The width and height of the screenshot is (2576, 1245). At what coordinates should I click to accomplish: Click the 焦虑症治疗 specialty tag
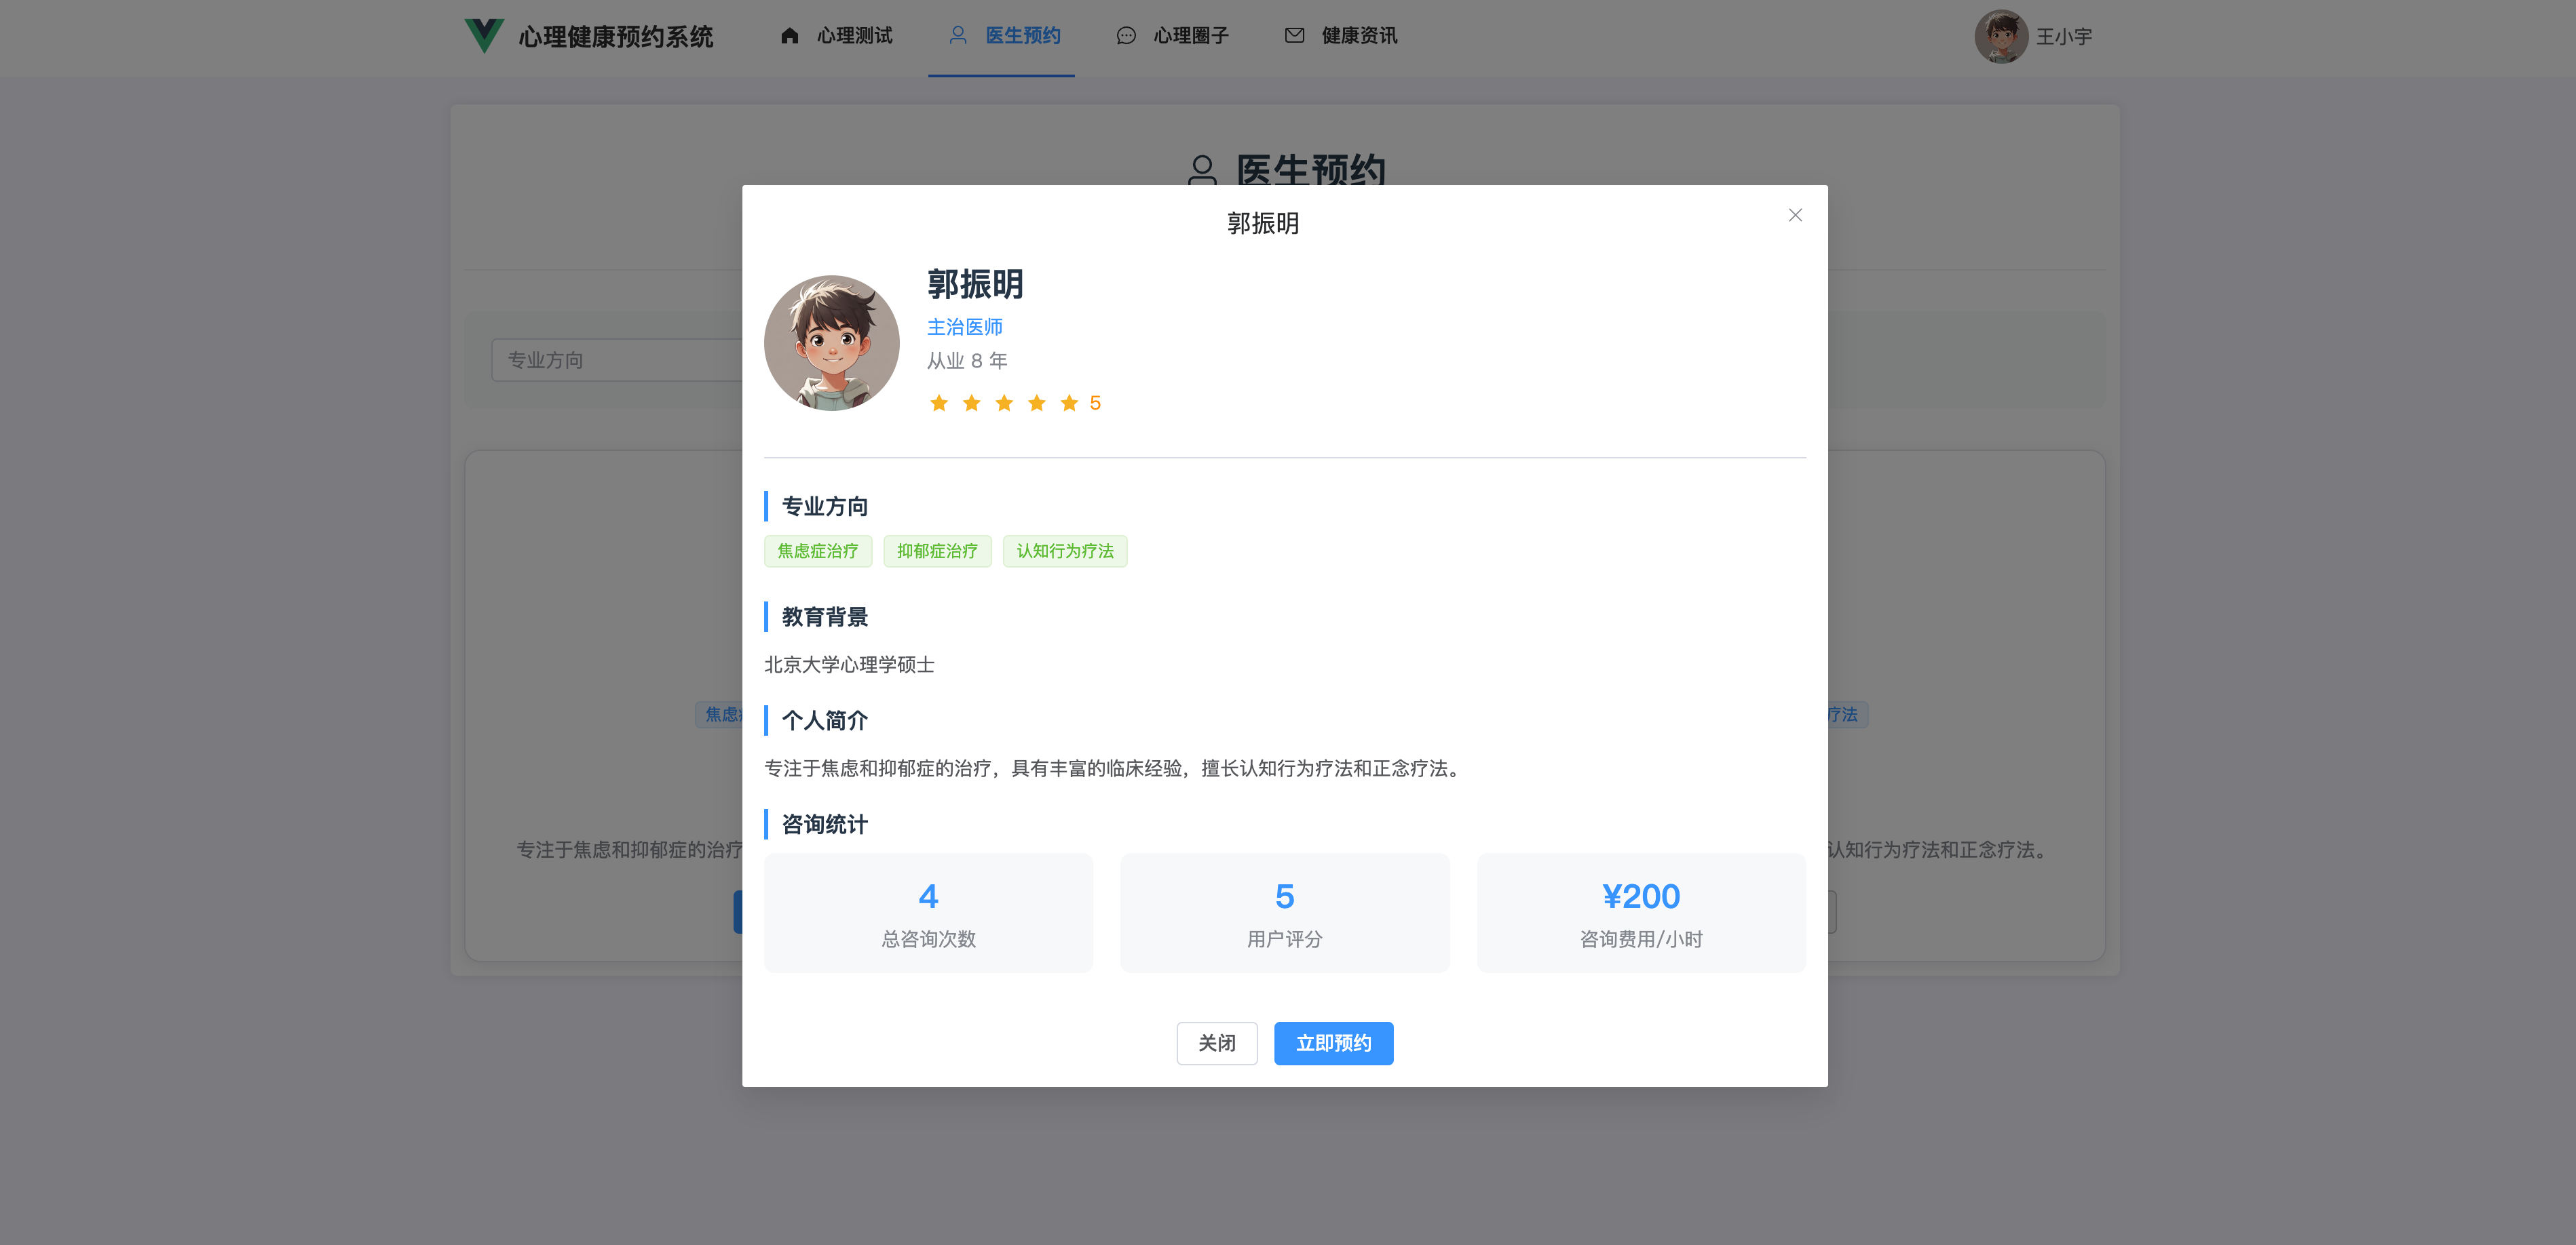pyautogui.click(x=817, y=551)
